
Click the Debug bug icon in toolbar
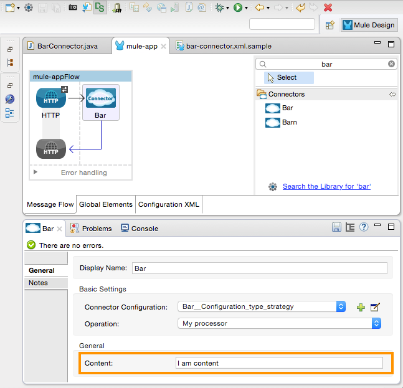[x=219, y=7]
